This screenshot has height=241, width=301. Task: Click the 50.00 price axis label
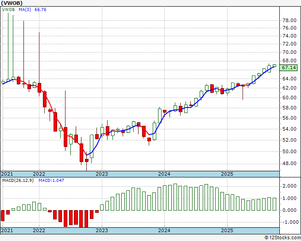pos(289,151)
